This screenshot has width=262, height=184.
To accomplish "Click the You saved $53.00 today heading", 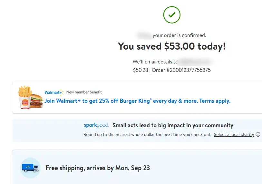I will click(x=172, y=46).
